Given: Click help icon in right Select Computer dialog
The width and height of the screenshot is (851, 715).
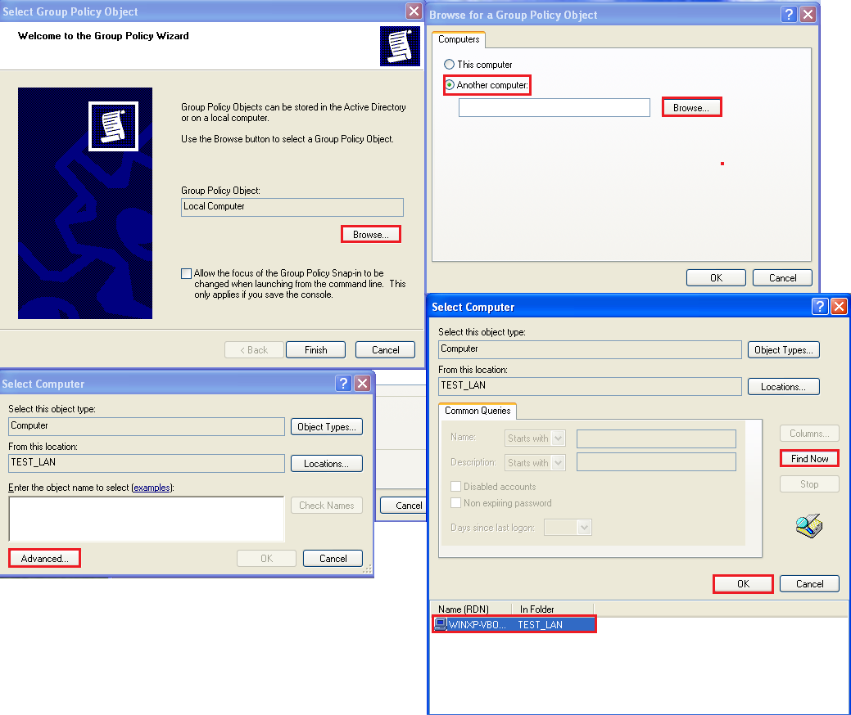Looking at the screenshot, I should [x=820, y=306].
